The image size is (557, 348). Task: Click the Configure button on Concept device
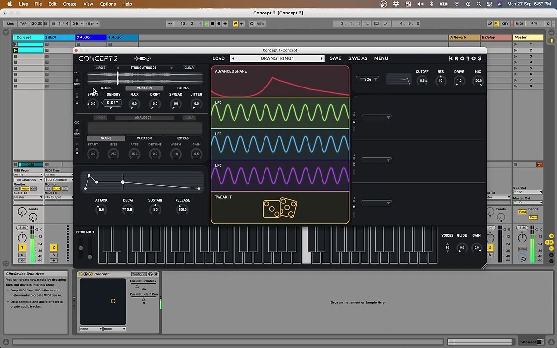[139, 274]
